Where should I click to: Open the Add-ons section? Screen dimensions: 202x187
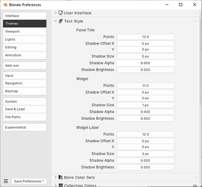pyautogui.click(x=24, y=65)
